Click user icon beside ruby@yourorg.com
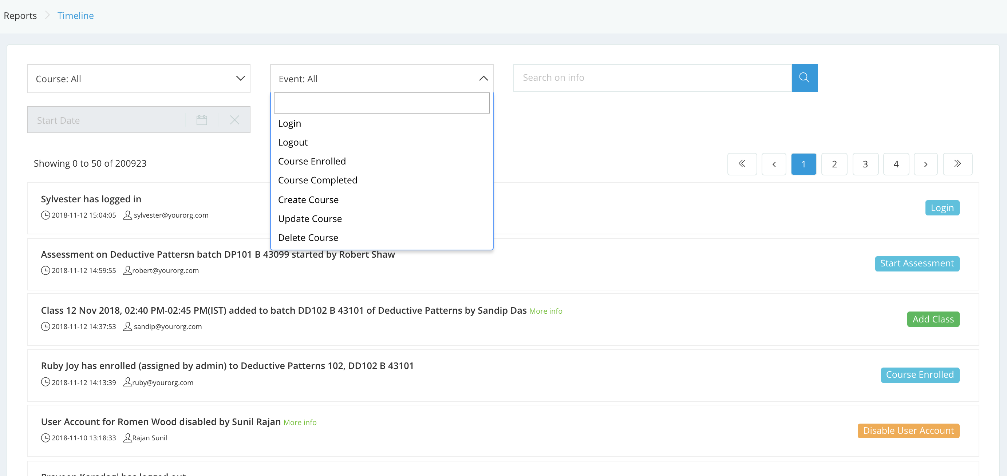Screen dimensions: 1007x476 click(x=127, y=382)
